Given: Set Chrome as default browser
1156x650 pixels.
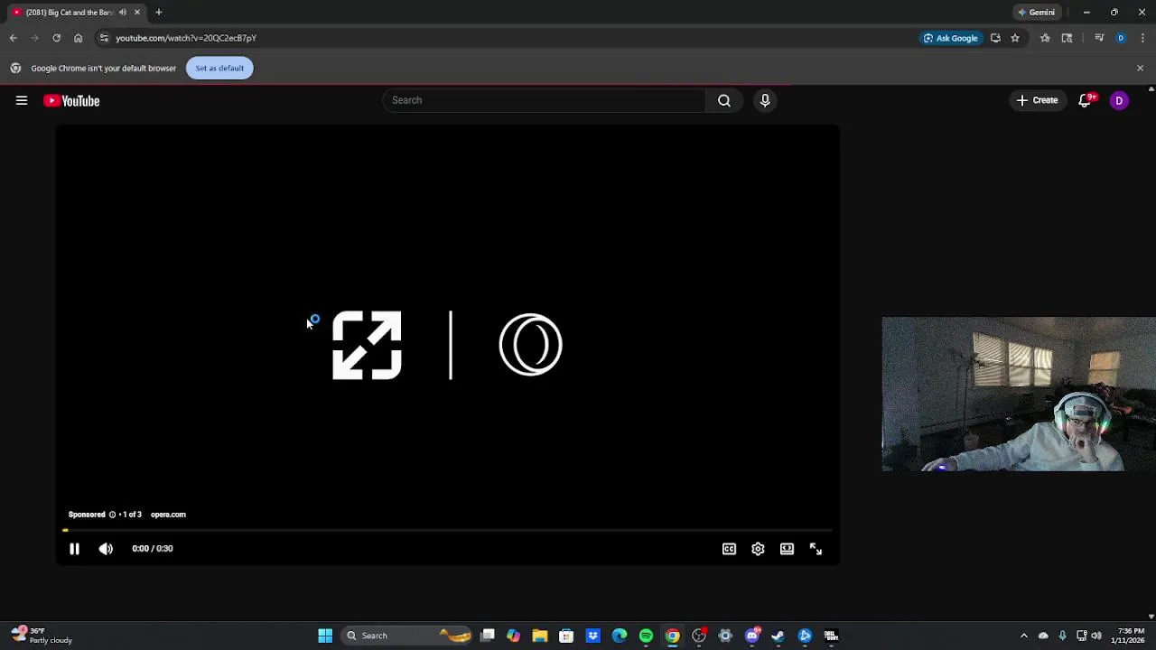Looking at the screenshot, I should click(219, 68).
